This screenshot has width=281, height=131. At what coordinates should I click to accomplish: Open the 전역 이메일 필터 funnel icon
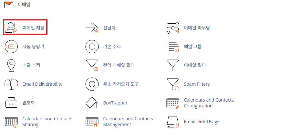pyautogui.click(x=92, y=65)
